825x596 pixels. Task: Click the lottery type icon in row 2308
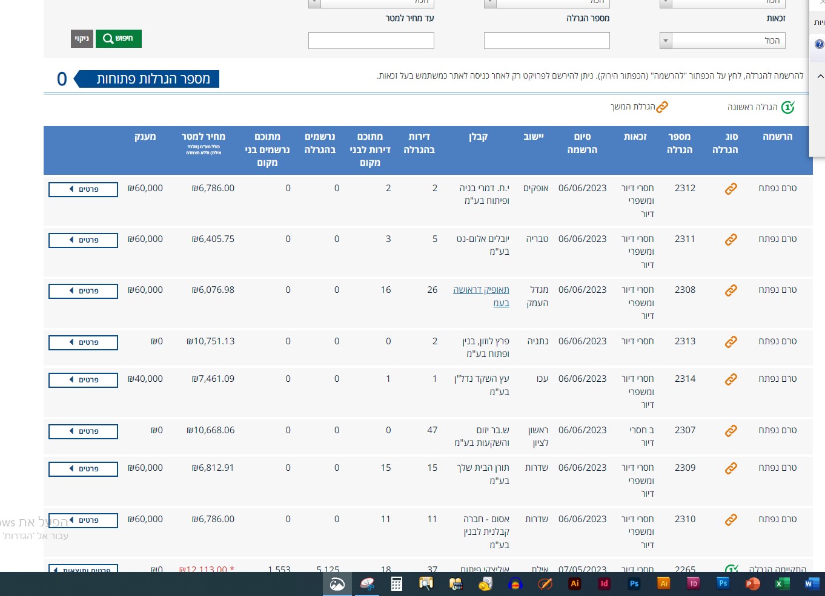731,290
